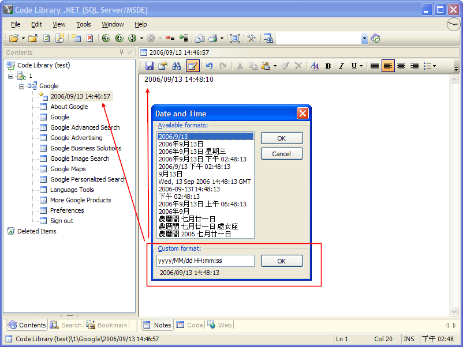
Task: Click the tools hammer and wrench icon
Action: [252, 38]
